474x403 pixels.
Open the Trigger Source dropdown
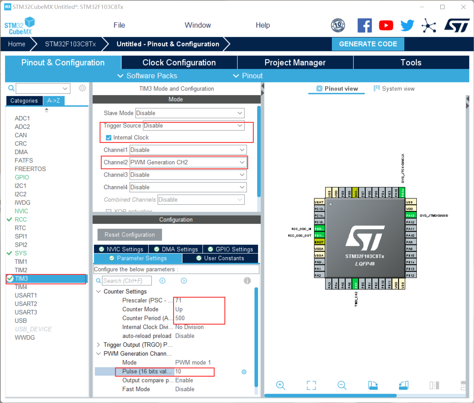194,125
